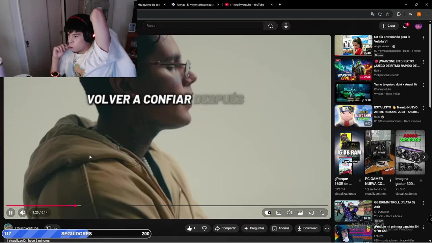The width and height of the screenshot is (432, 243).
Task: Click the Download button
Action: coord(307,228)
